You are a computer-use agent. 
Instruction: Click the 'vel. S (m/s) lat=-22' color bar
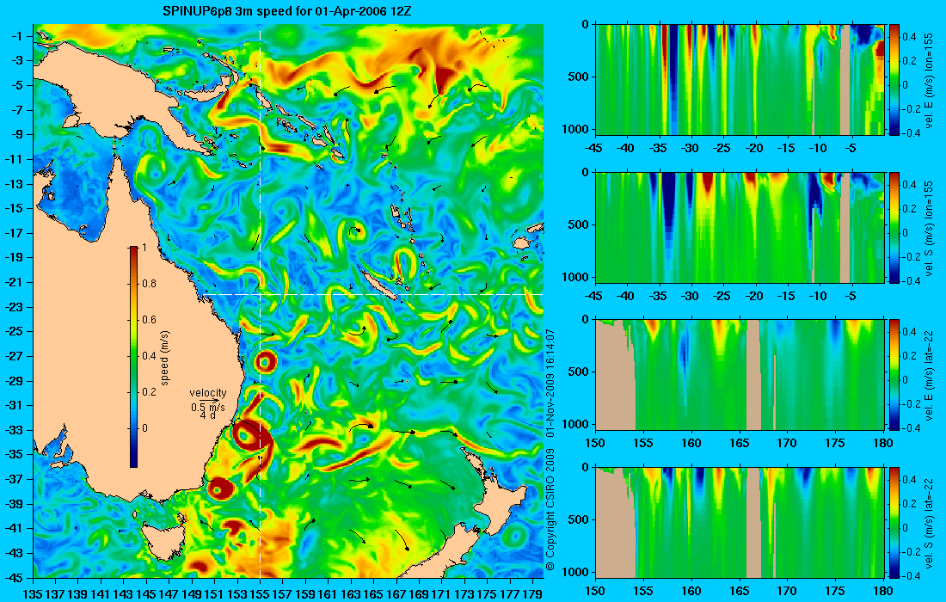tap(894, 522)
